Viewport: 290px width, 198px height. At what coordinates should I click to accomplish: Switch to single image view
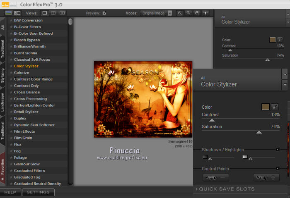45,13
